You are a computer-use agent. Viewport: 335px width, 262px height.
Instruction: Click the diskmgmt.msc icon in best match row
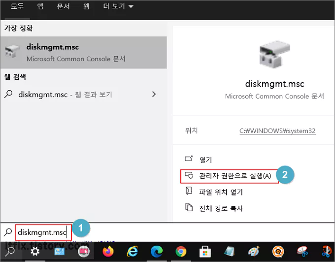point(12,52)
